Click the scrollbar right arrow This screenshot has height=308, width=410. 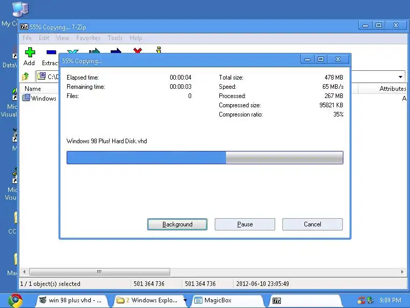[402, 272]
